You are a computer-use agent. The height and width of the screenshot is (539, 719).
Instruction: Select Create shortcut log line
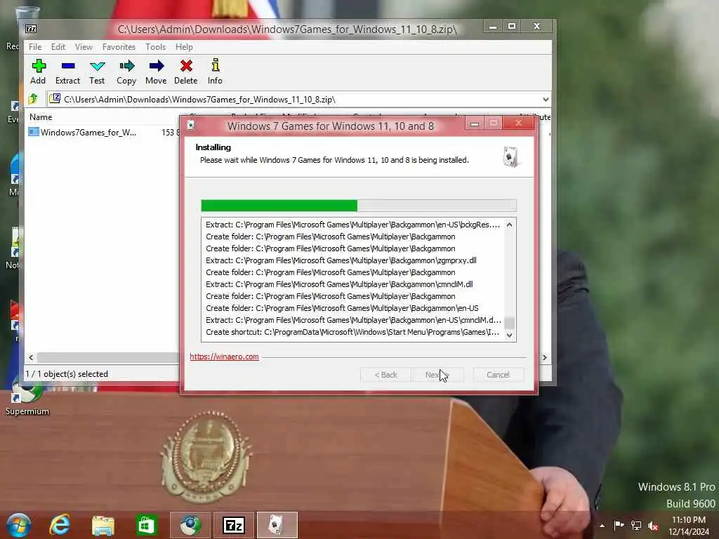352,332
